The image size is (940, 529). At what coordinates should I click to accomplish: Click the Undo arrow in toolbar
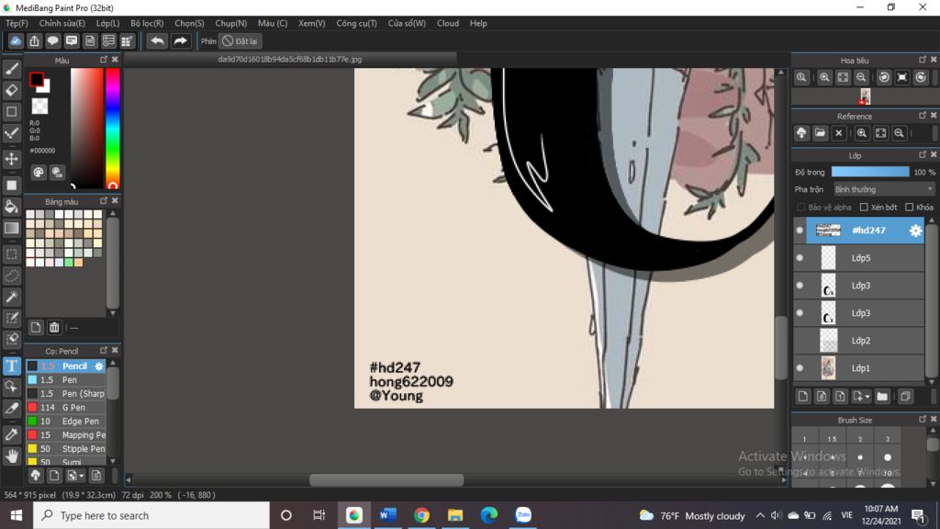157,41
